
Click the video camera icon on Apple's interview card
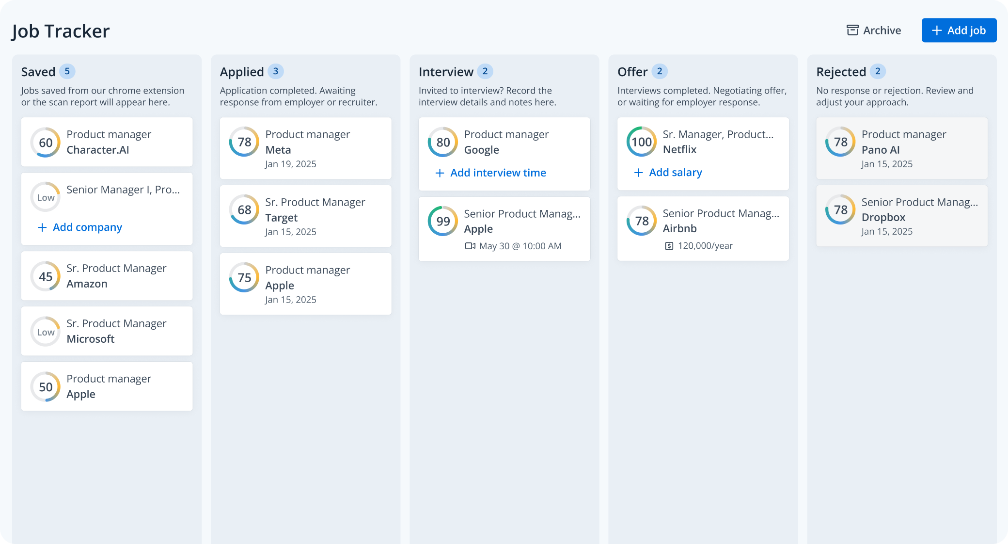pyautogui.click(x=470, y=246)
